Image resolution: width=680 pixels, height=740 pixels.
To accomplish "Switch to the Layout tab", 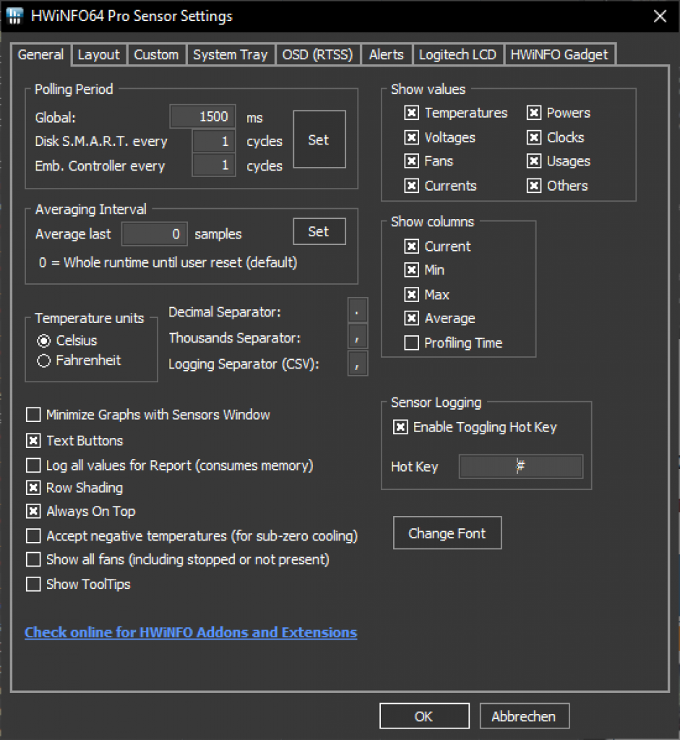I will coord(98,55).
